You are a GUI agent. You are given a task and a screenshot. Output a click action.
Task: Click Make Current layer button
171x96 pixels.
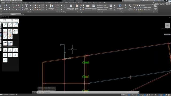(x=147, y=7)
